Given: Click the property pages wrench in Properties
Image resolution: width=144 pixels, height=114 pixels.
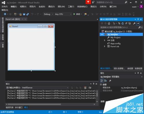Looking at the screenshot, I should (110, 81).
